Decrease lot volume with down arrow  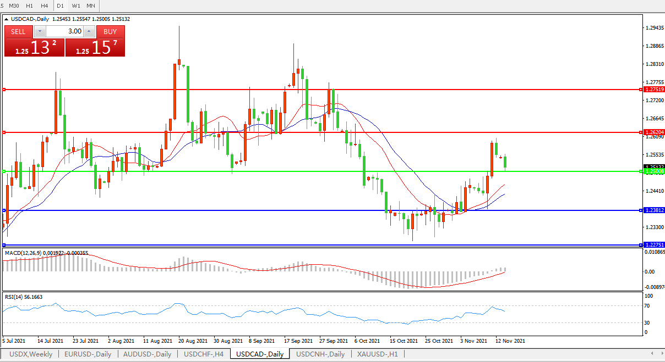40,31
